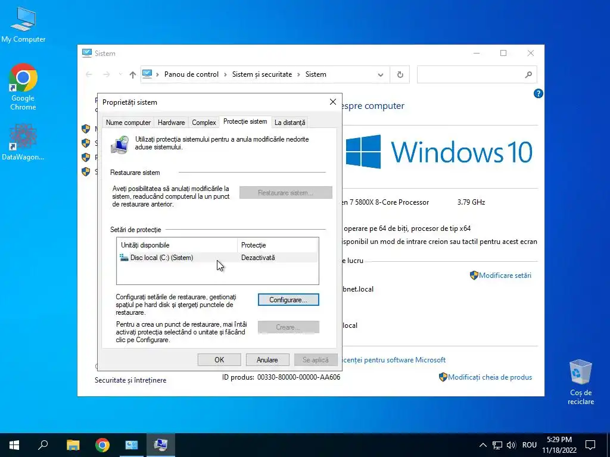Click the Sistem breadcrumb segment
Screen dimensions: 610x457
coord(316,74)
